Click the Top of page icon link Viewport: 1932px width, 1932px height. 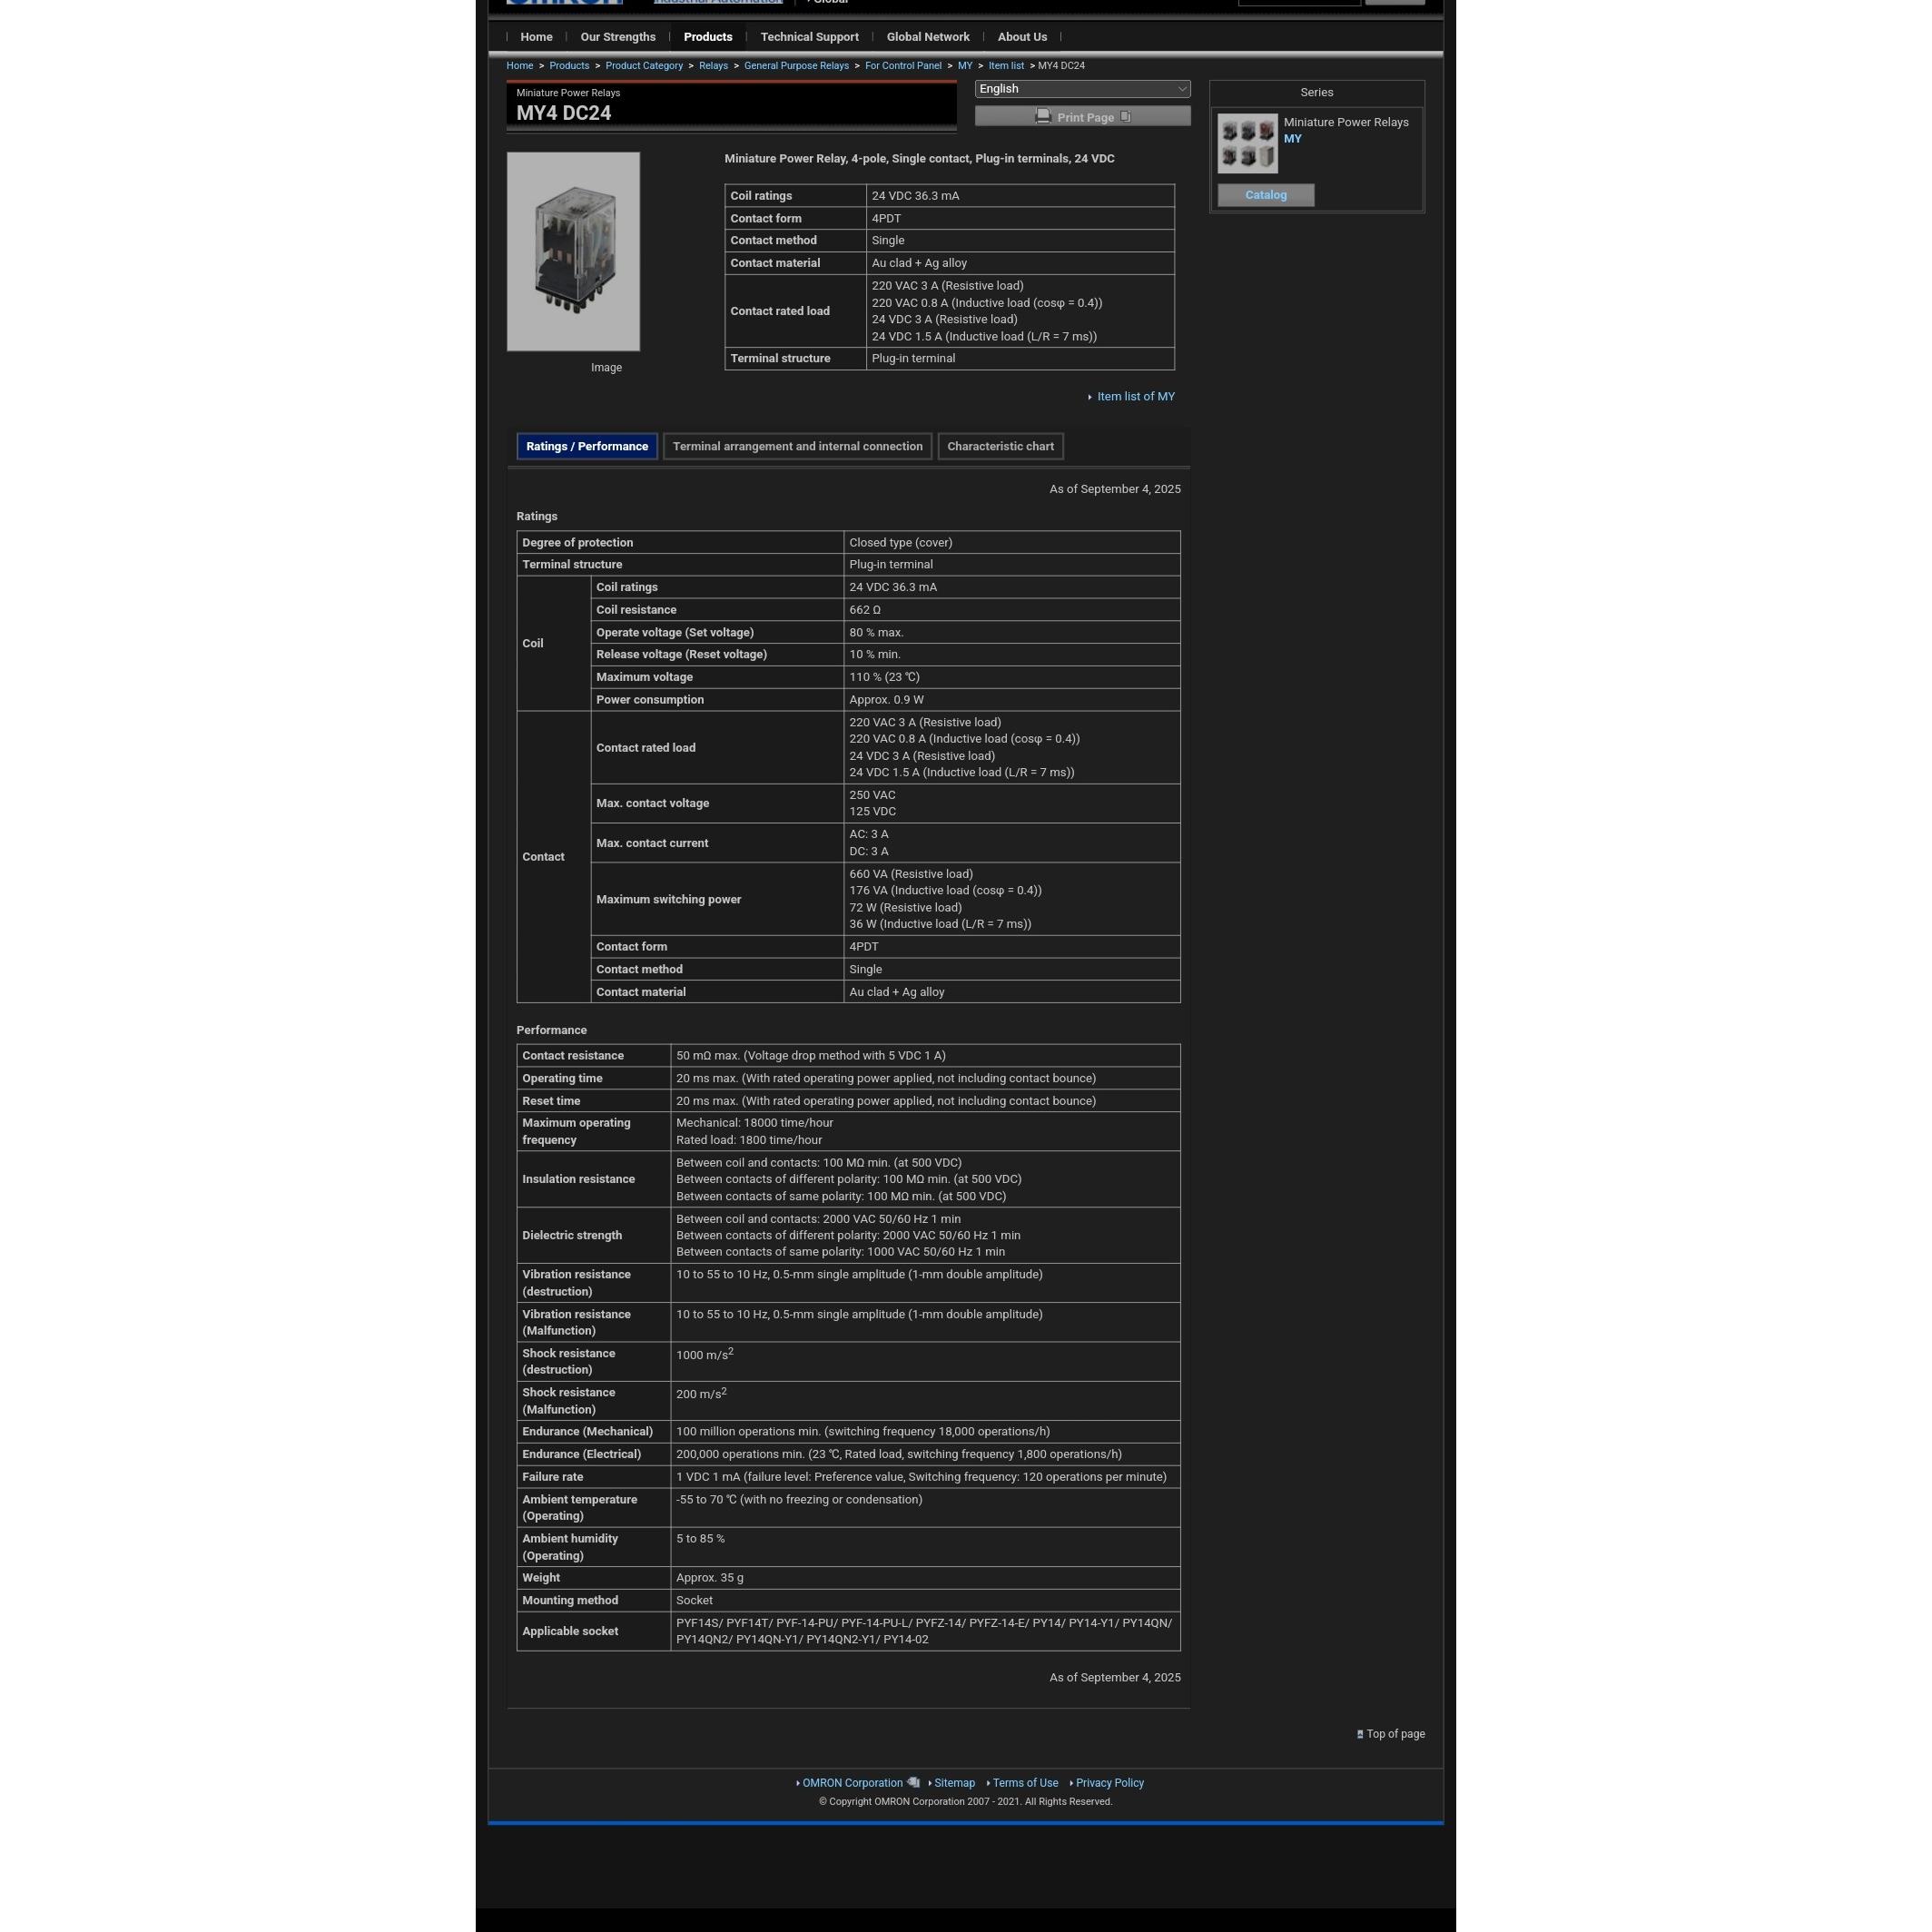(1360, 1734)
